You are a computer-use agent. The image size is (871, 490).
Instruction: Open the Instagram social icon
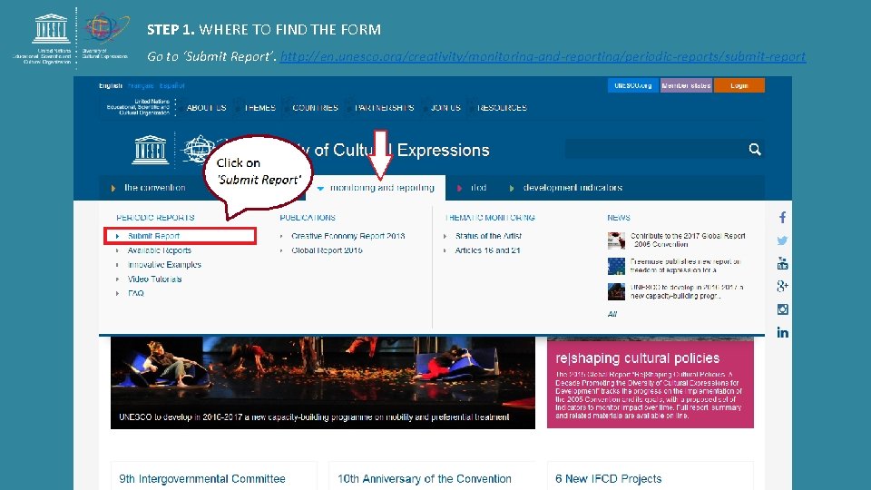point(782,309)
